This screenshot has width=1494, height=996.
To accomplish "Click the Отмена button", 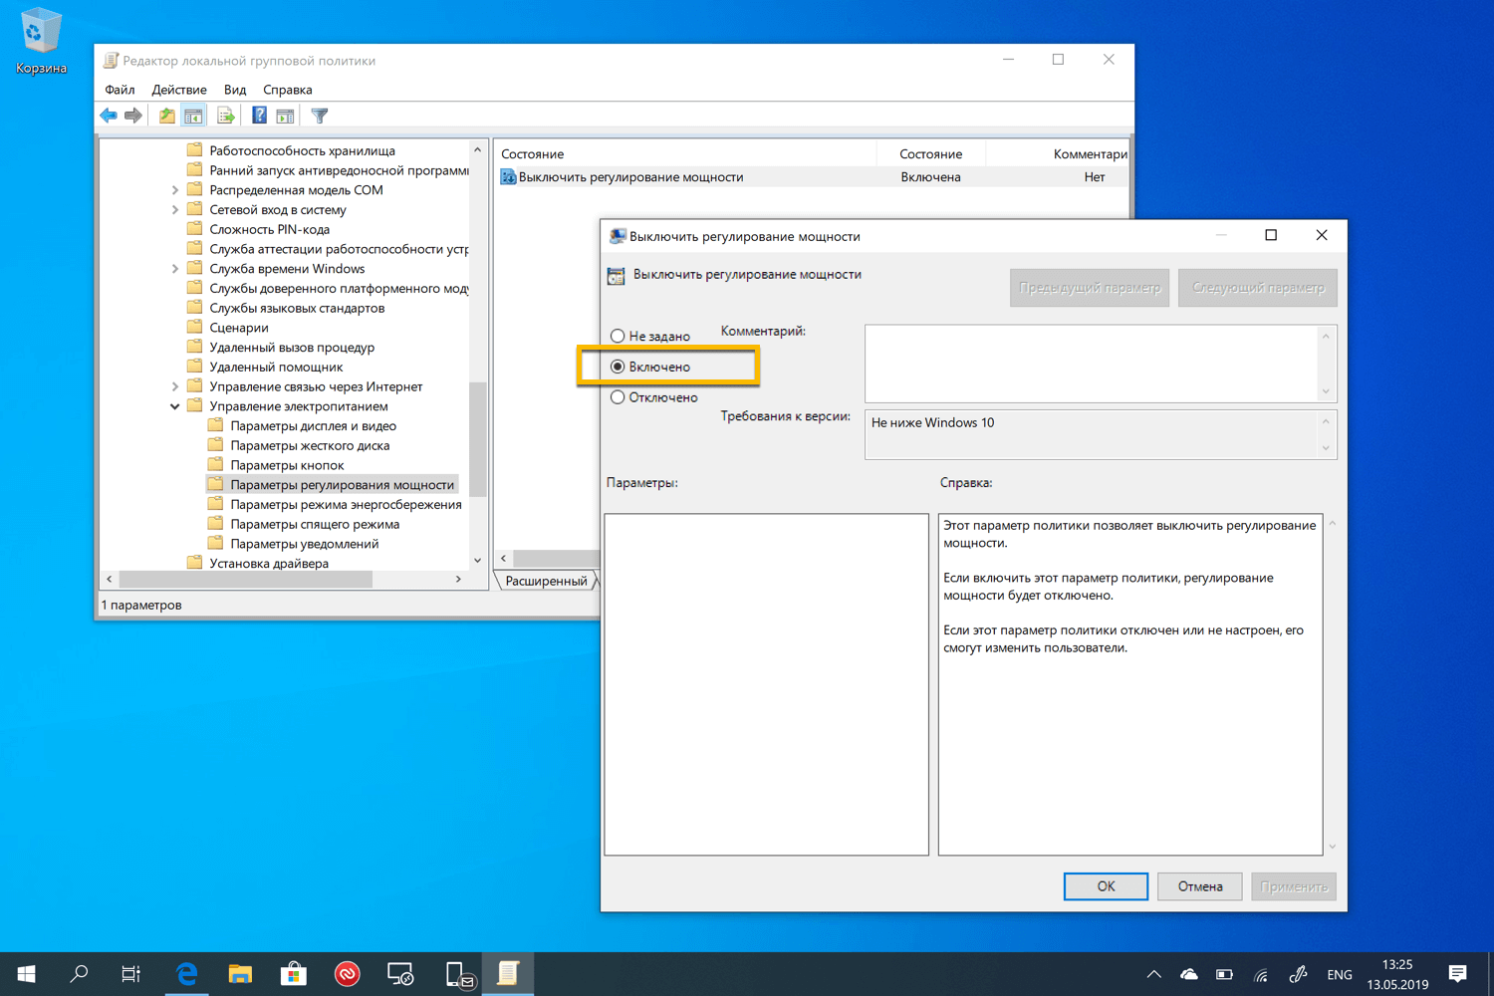I will click(1200, 886).
